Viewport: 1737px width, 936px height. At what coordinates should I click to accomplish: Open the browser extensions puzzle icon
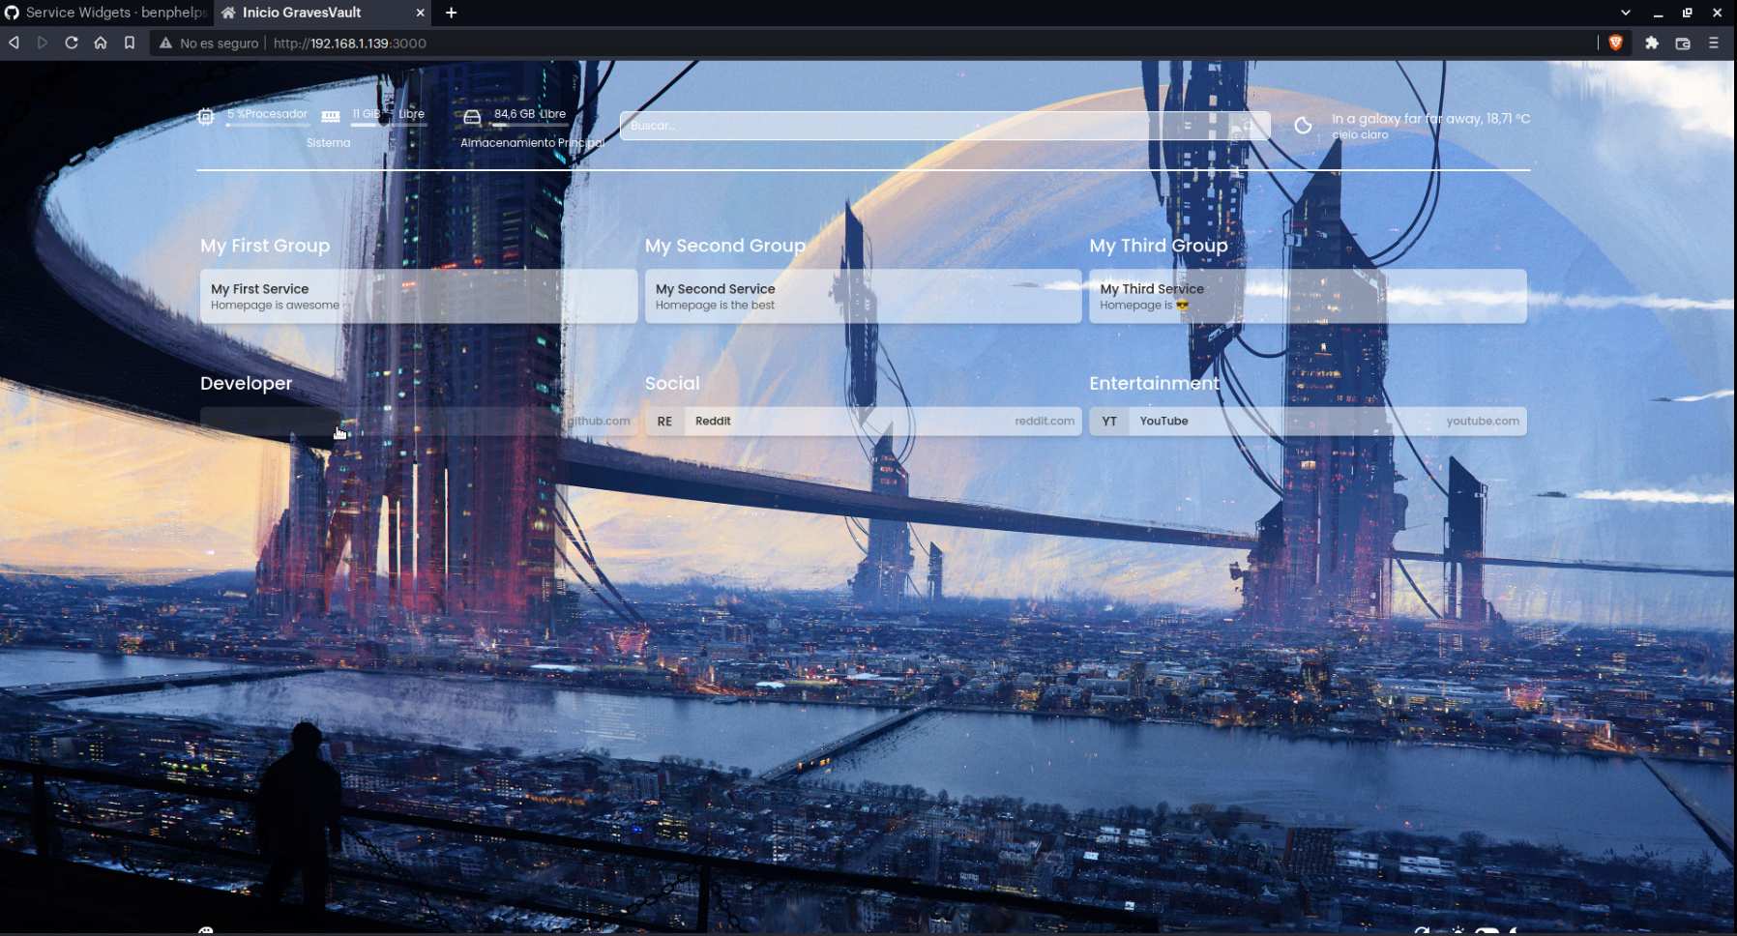coord(1652,43)
